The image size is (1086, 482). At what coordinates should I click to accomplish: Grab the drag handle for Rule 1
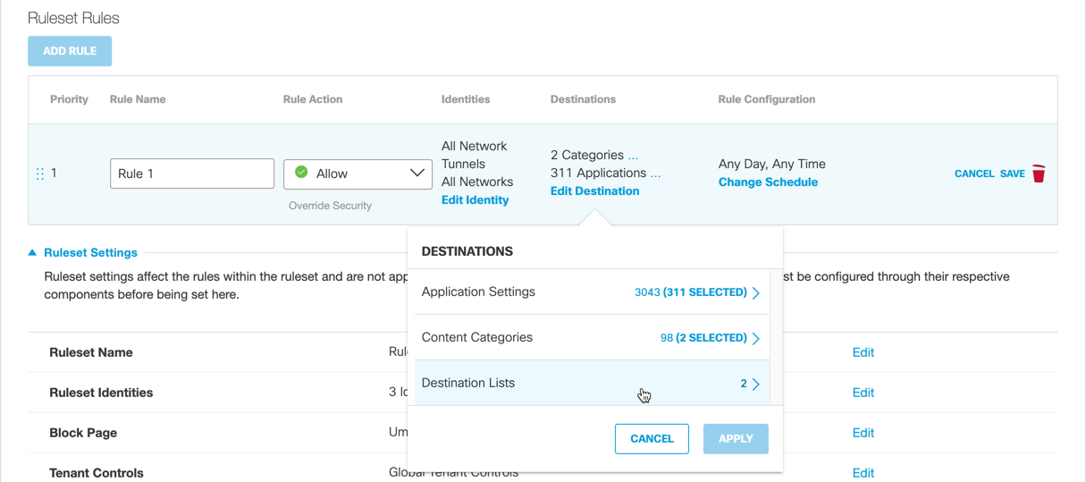click(39, 173)
